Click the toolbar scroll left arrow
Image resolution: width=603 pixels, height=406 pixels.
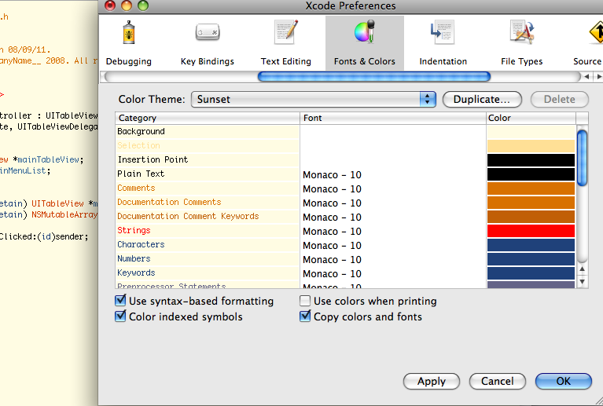586,77
